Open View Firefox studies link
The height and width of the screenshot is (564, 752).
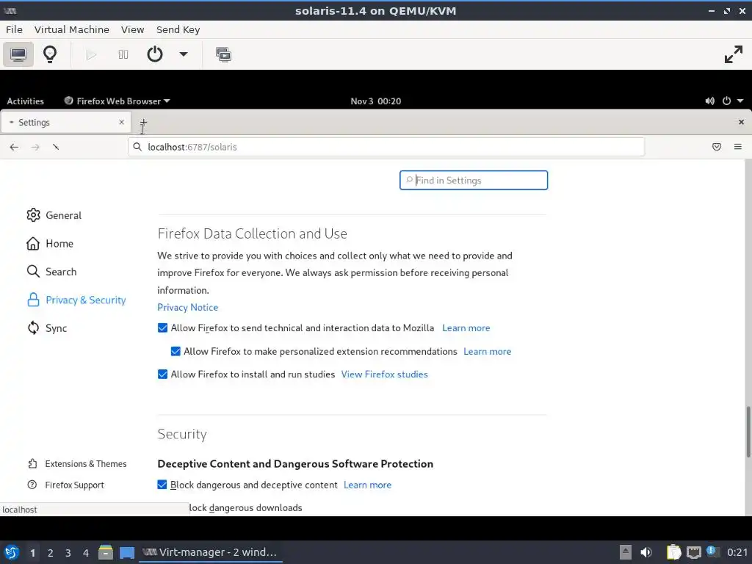click(x=384, y=375)
